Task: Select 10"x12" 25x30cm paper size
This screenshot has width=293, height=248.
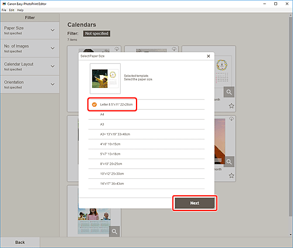Action: tap(146, 174)
